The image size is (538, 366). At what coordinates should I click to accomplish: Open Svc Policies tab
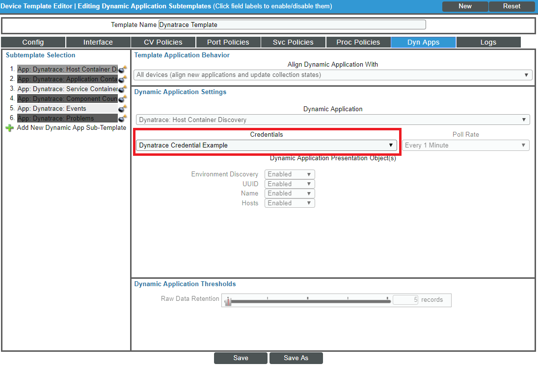coord(293,42)
